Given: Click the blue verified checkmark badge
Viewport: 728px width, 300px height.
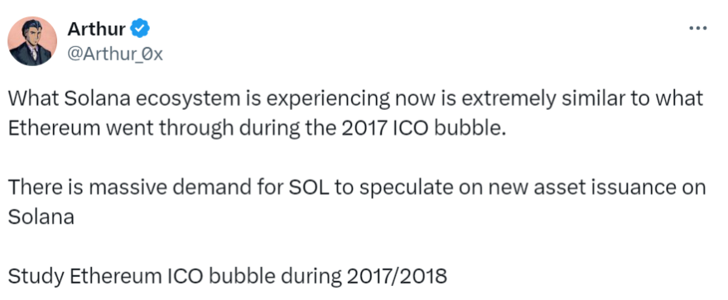Looking at the screenshot, I should tap(140, 29).
